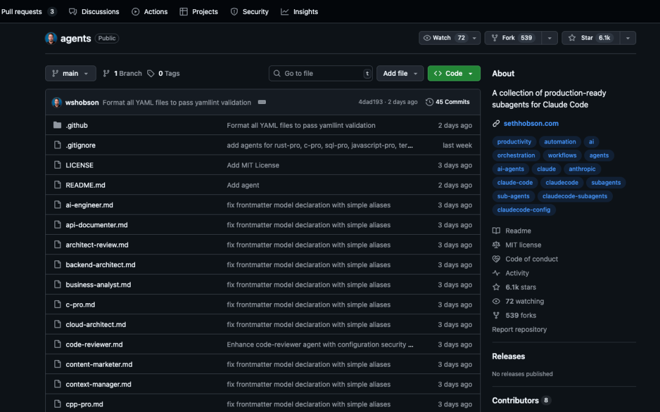This screenshot has width=660, height=412.
Task: Click the .github folder icon
Action: [57, 125]
